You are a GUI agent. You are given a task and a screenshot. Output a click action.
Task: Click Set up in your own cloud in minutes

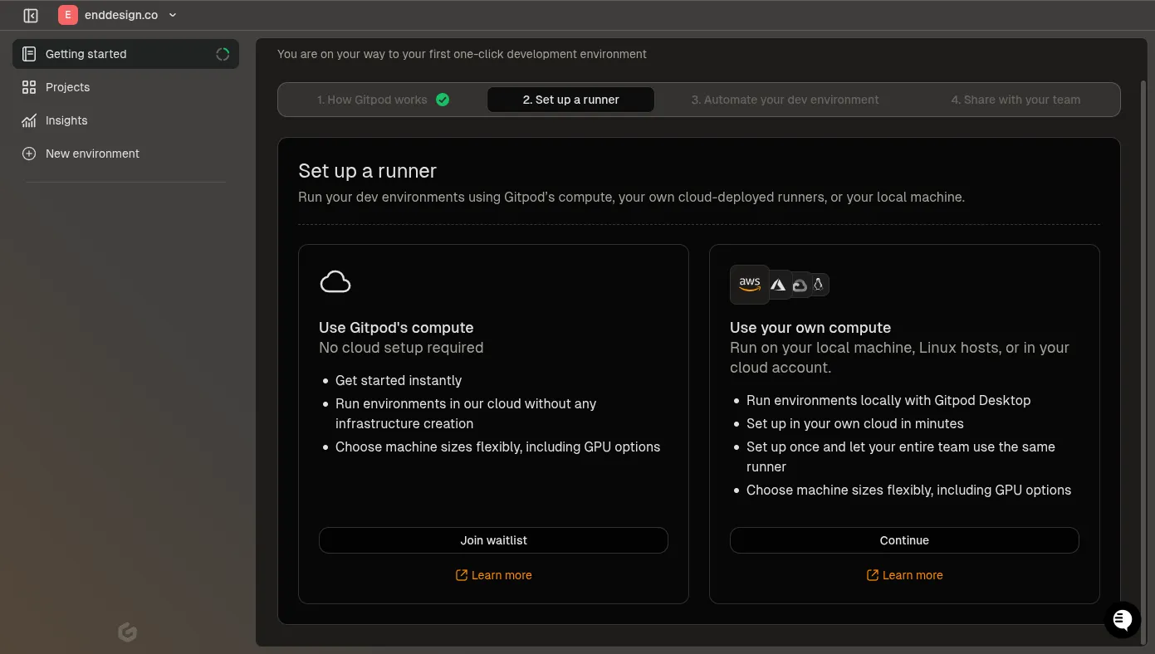855,423
